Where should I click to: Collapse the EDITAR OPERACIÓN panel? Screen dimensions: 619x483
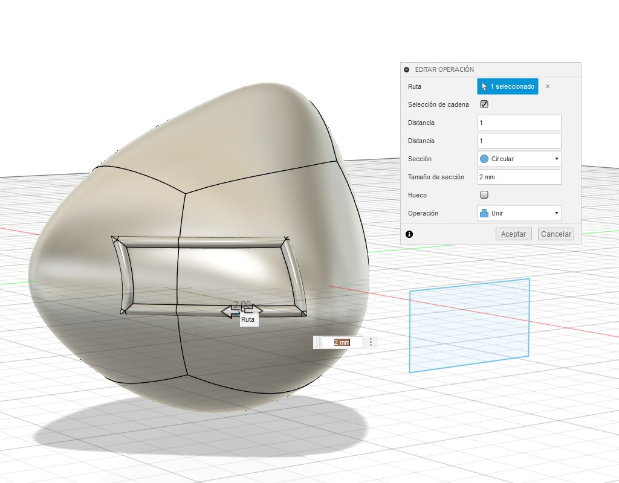click(407, 69)
